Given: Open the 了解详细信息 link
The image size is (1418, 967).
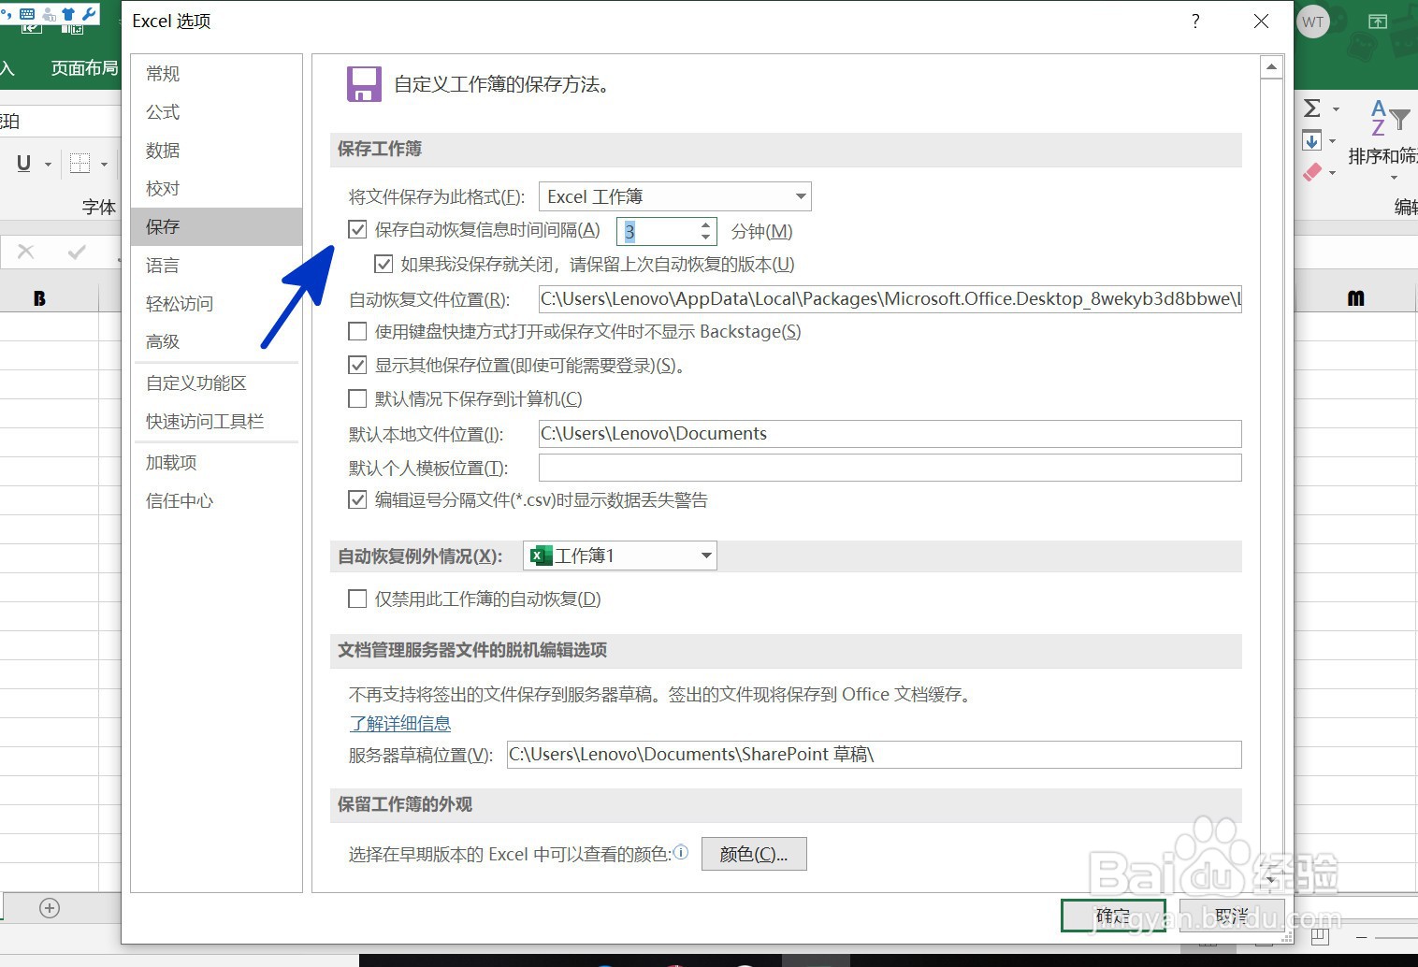Looking at the screenshot, I should coord(400,724).
